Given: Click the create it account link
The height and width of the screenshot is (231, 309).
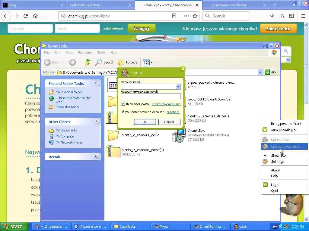Looking at the screenshot, I should pos(173,112).
